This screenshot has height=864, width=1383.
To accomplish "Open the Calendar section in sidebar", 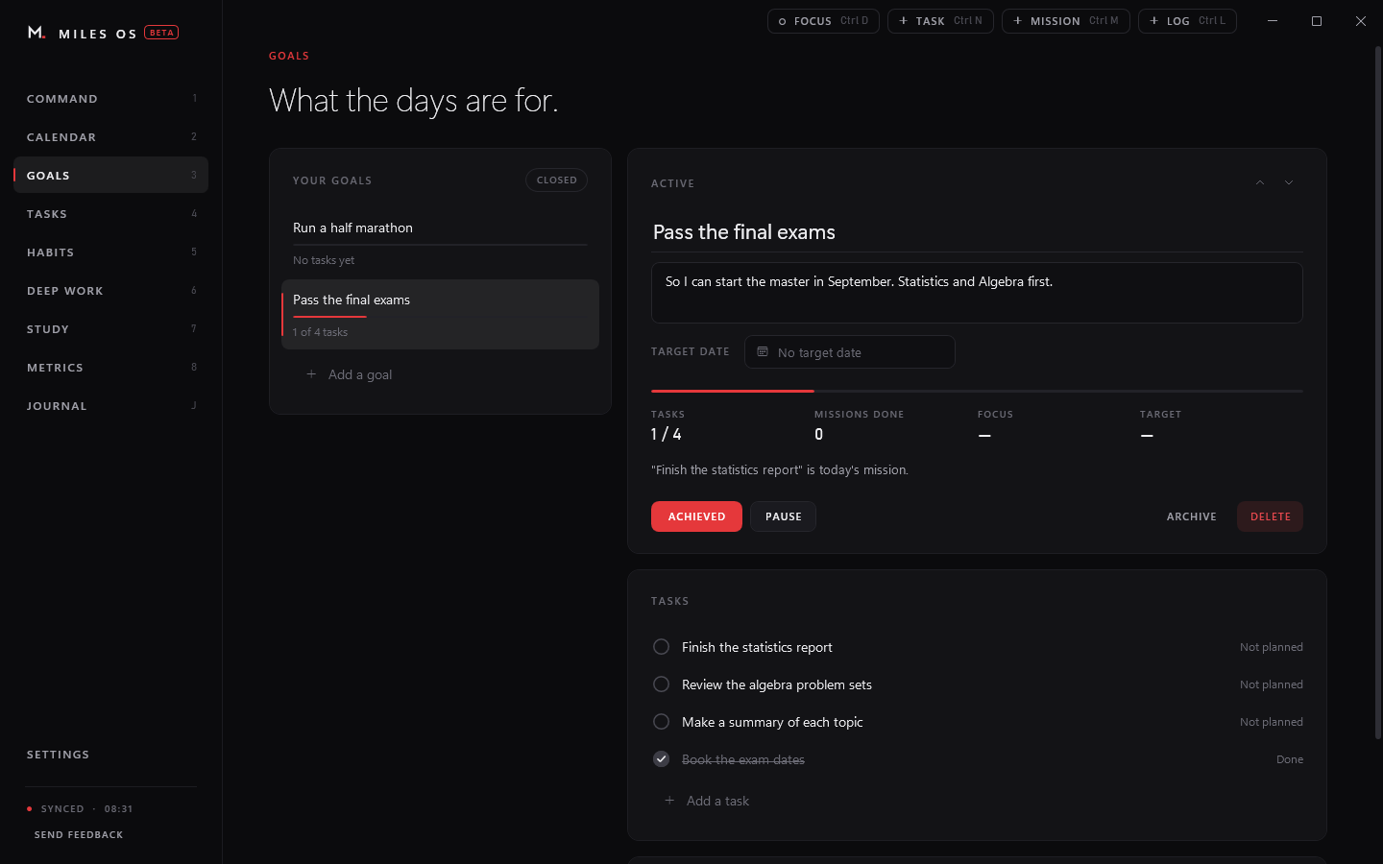I will click(x=110, y=137).
